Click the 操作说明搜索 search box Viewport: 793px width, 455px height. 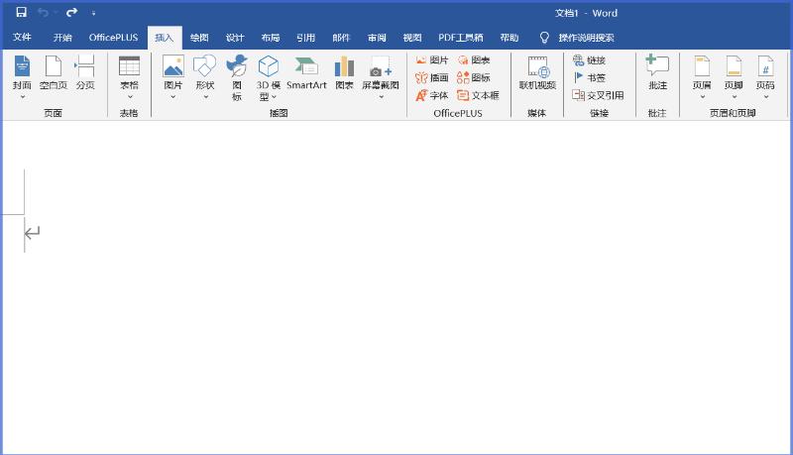click(x=585, y=38)
